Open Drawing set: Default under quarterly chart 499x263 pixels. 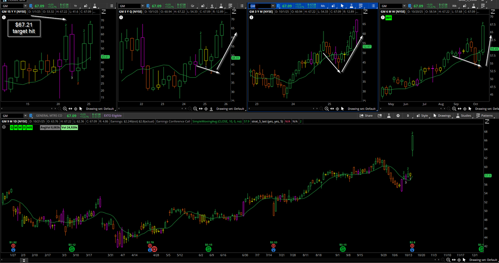pos(230,108)
